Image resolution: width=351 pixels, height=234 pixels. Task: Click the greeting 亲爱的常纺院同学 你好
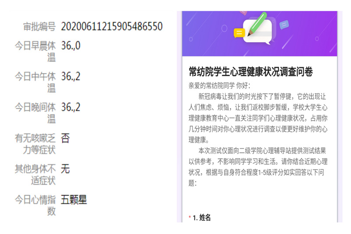coord(219,85)
